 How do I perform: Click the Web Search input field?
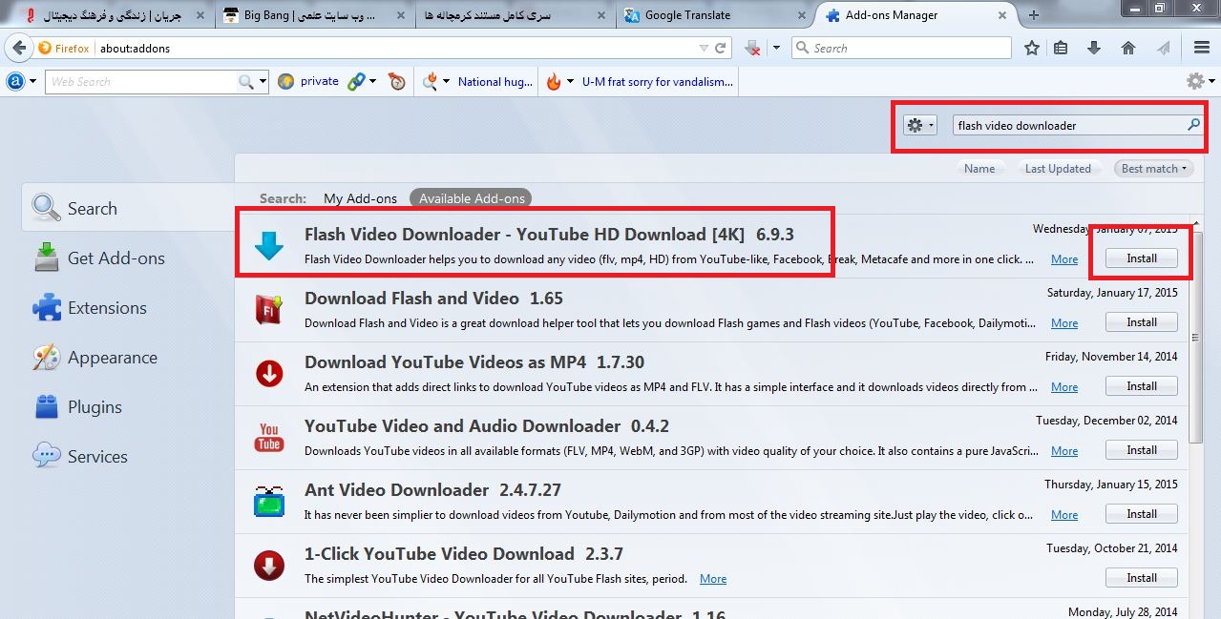click(141, 82)
